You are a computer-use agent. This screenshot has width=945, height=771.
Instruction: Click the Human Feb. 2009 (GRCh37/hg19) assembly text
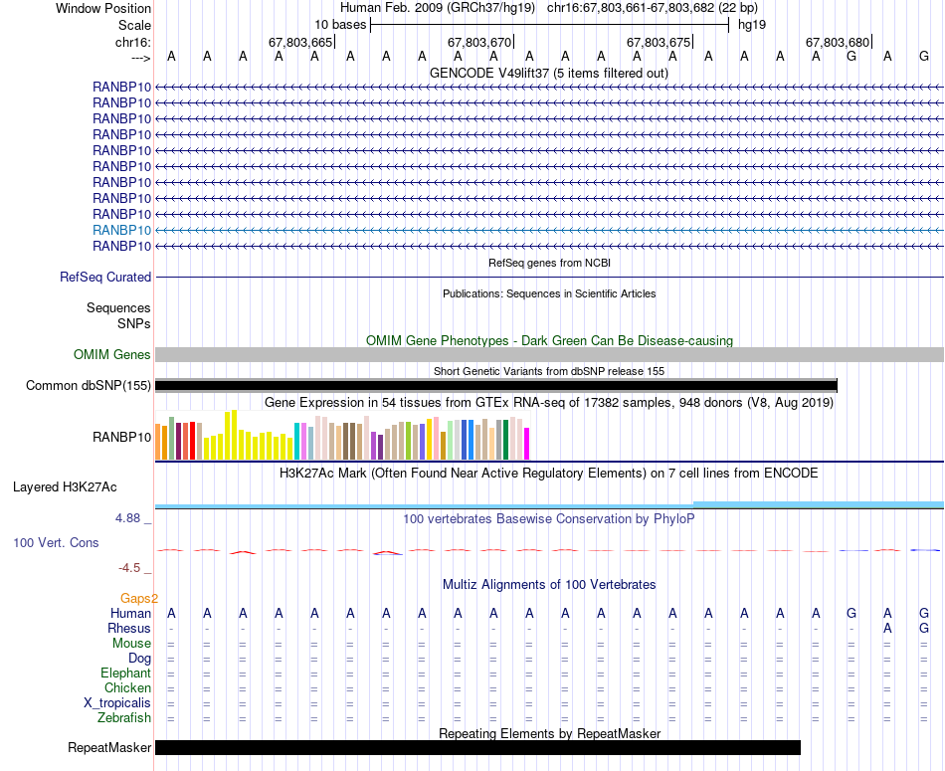438,8
